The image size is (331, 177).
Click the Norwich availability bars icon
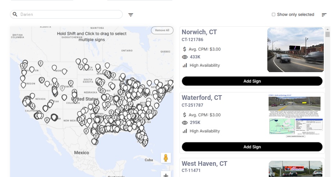point(185,65)
